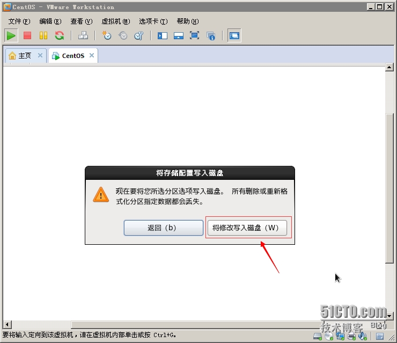
Task: Enter full screen mode icon
Action: coord(194,35)
